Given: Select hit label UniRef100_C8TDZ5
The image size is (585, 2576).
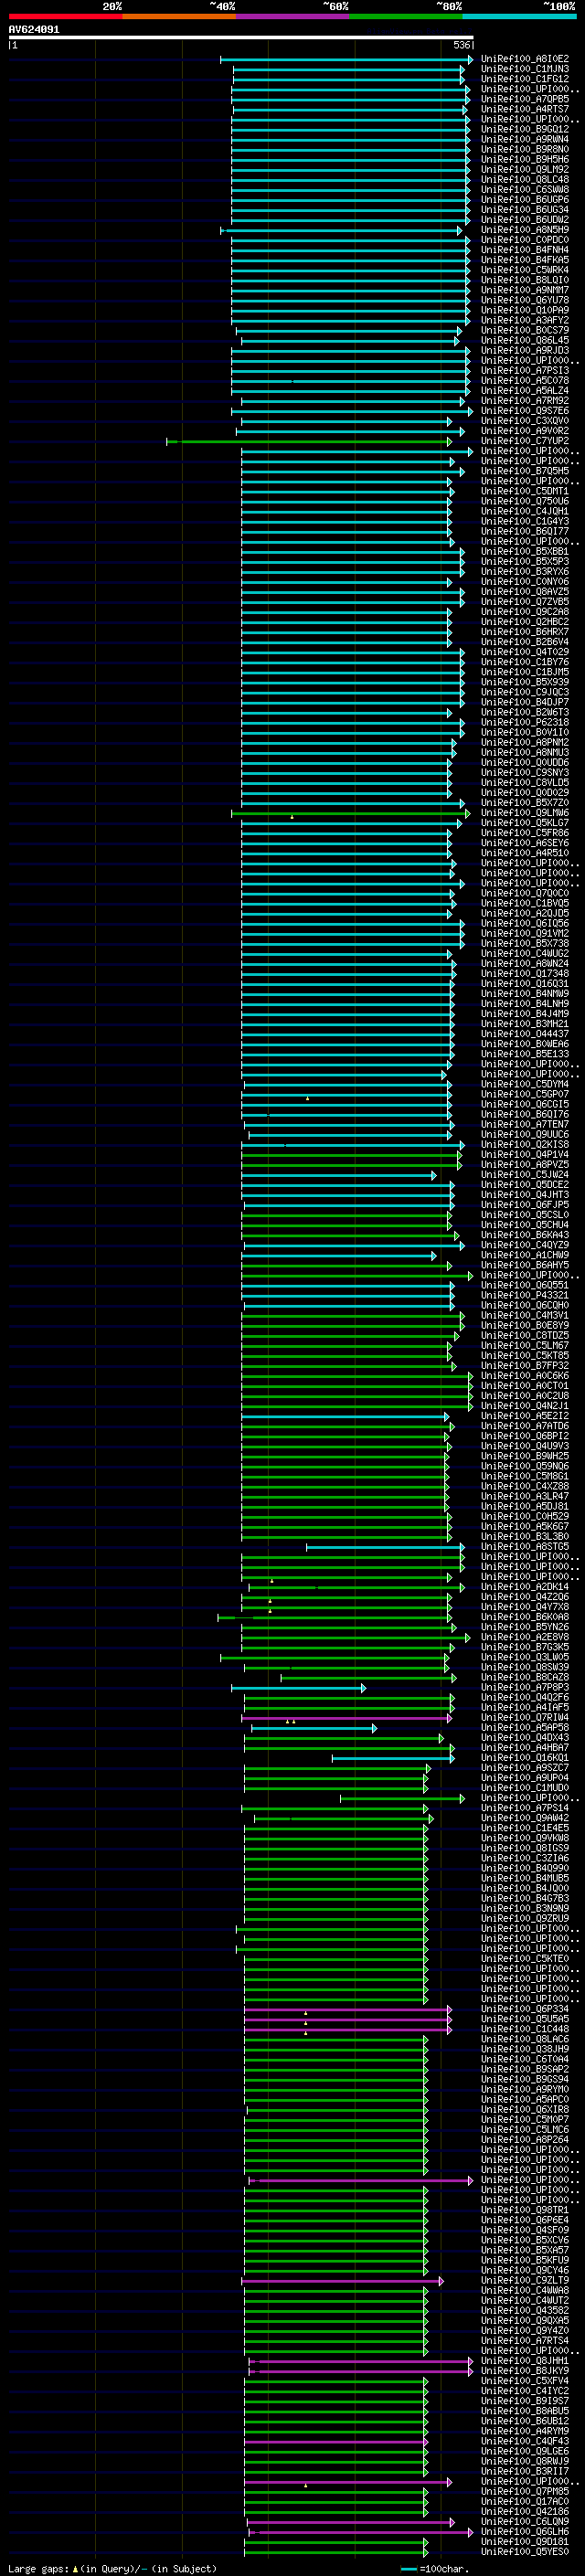Looking at the screenshot, I should coord(525,1335).
